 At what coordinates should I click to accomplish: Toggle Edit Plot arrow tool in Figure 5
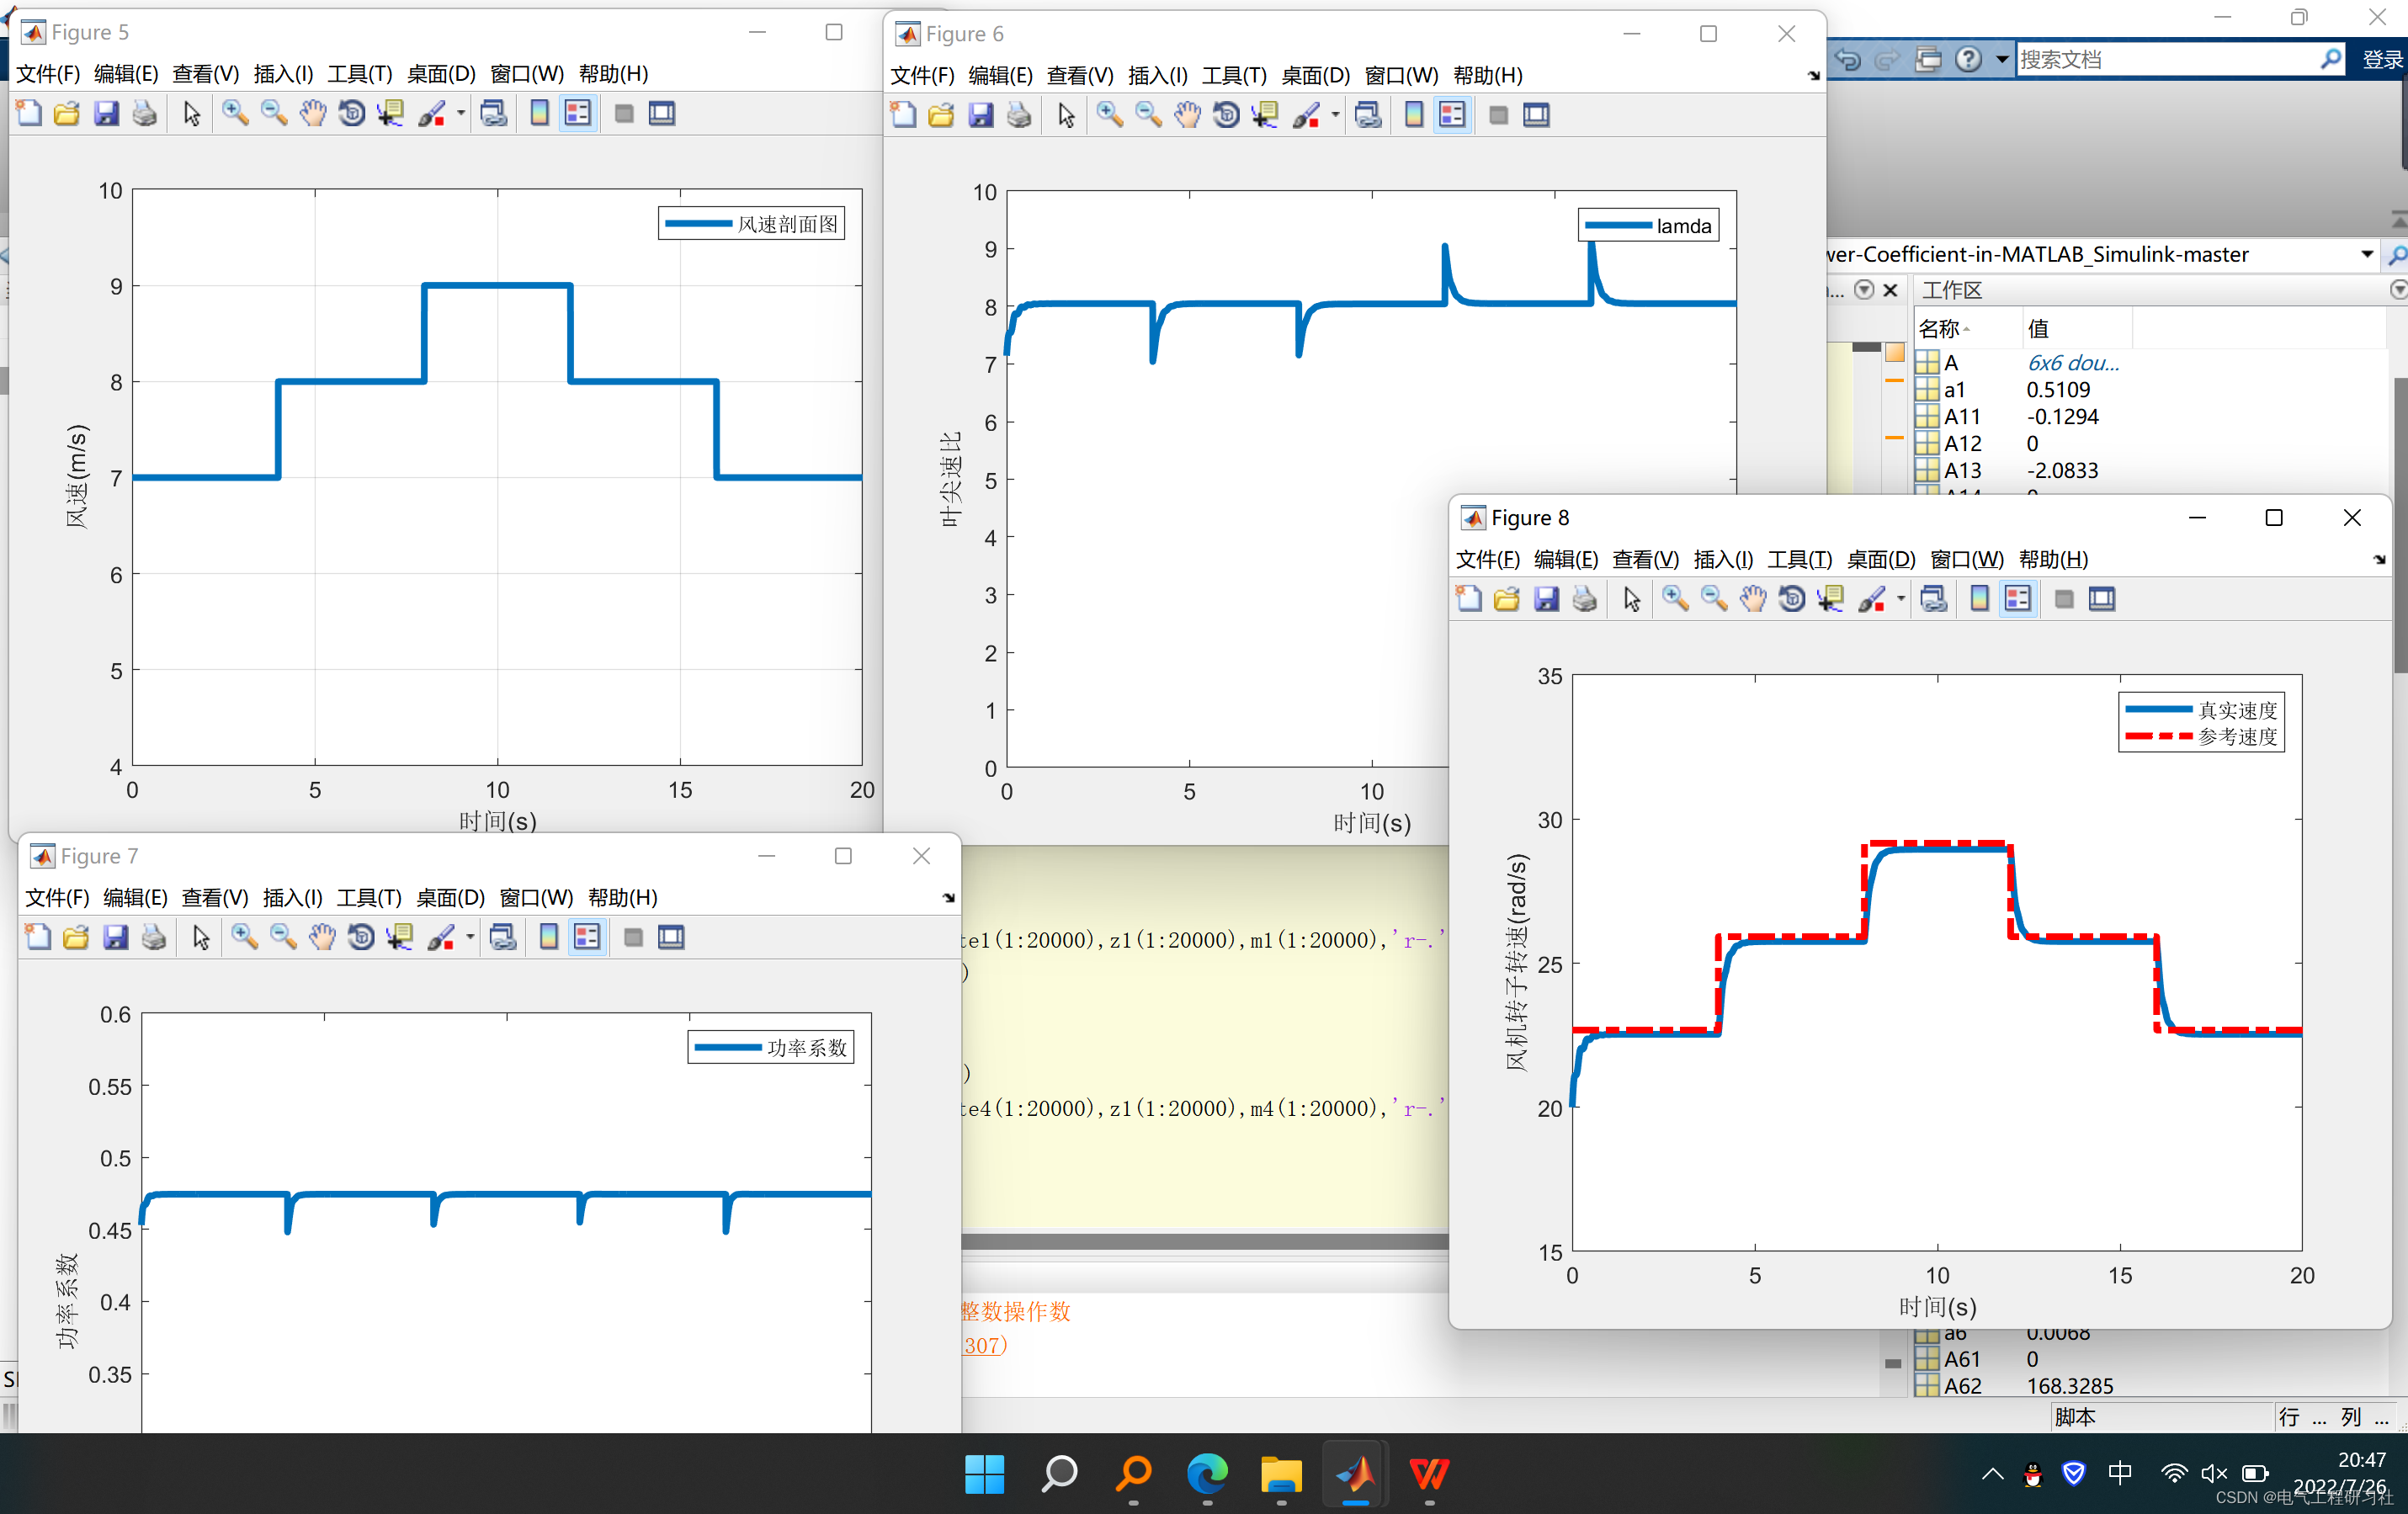192,113
